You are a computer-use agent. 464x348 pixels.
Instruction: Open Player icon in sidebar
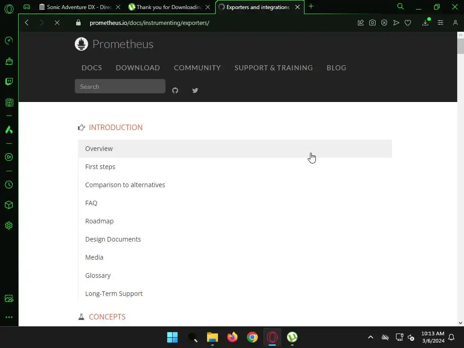[9, 157]
